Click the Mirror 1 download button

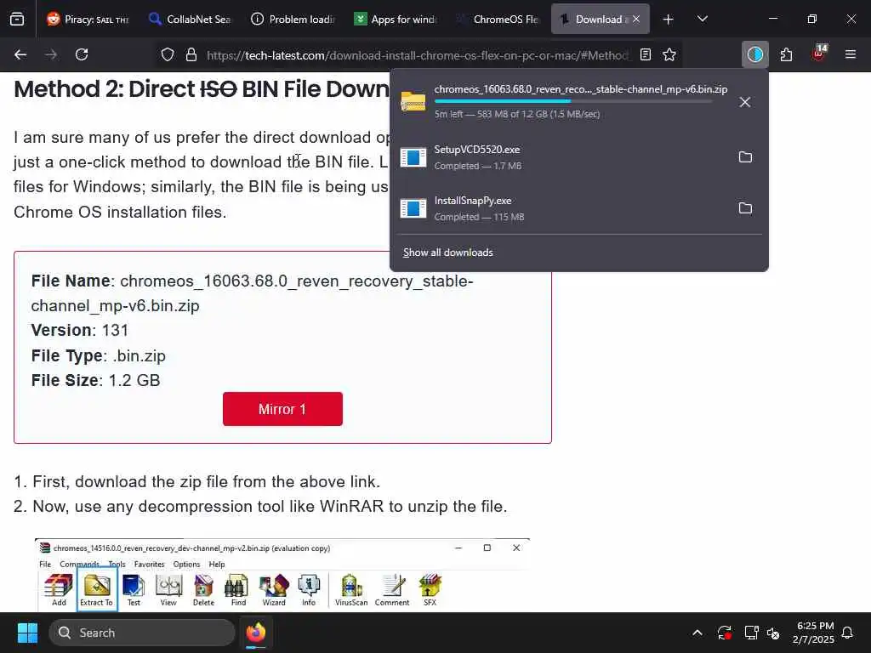pyautogui.click(x=282, y=409)
